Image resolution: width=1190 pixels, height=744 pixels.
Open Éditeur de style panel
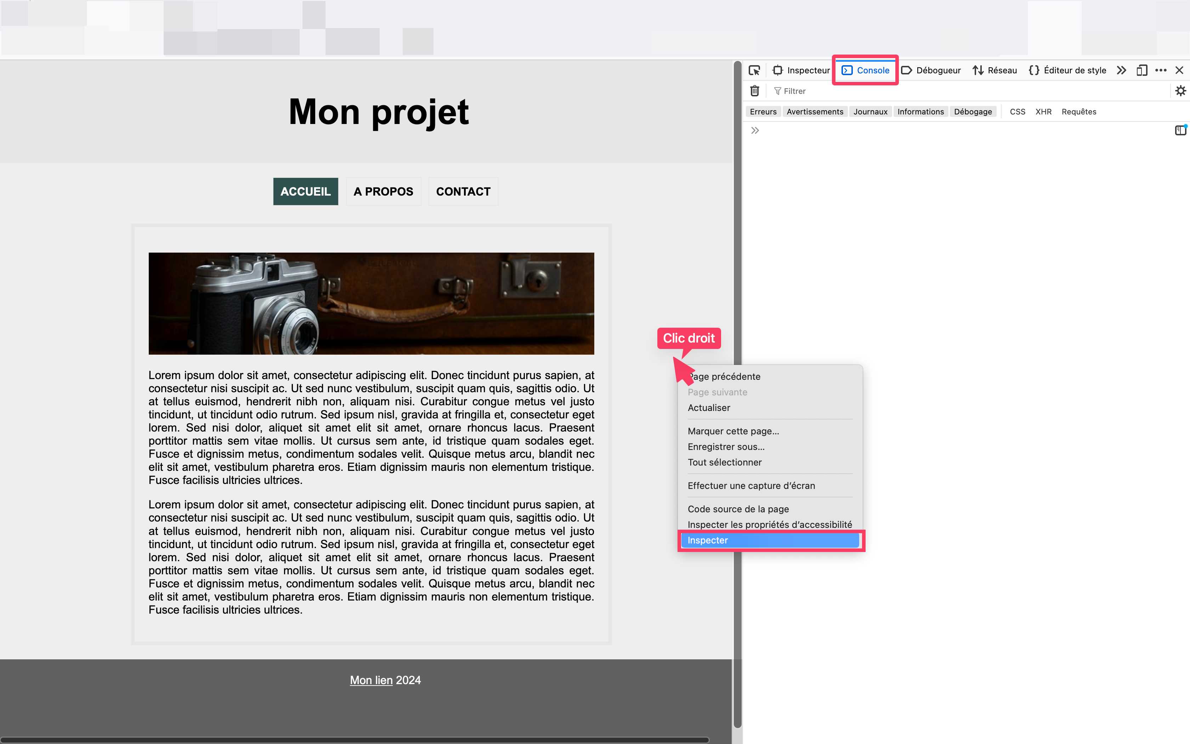[1067, 71]
